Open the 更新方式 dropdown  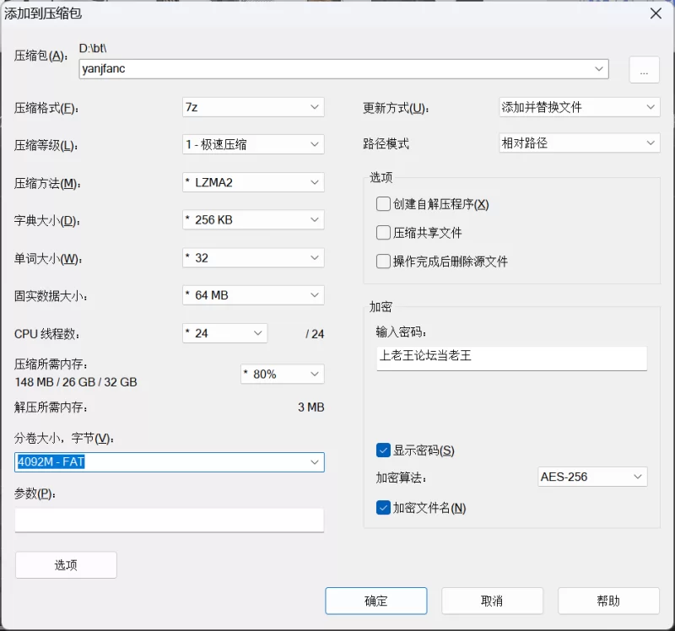point(579,107)
